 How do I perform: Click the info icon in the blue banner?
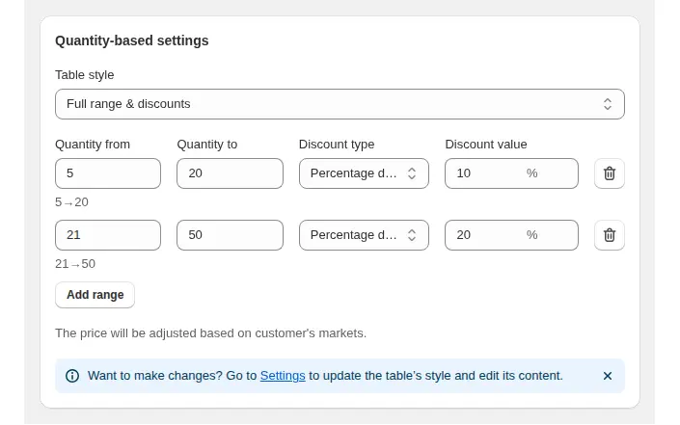[x=72, y=376]
